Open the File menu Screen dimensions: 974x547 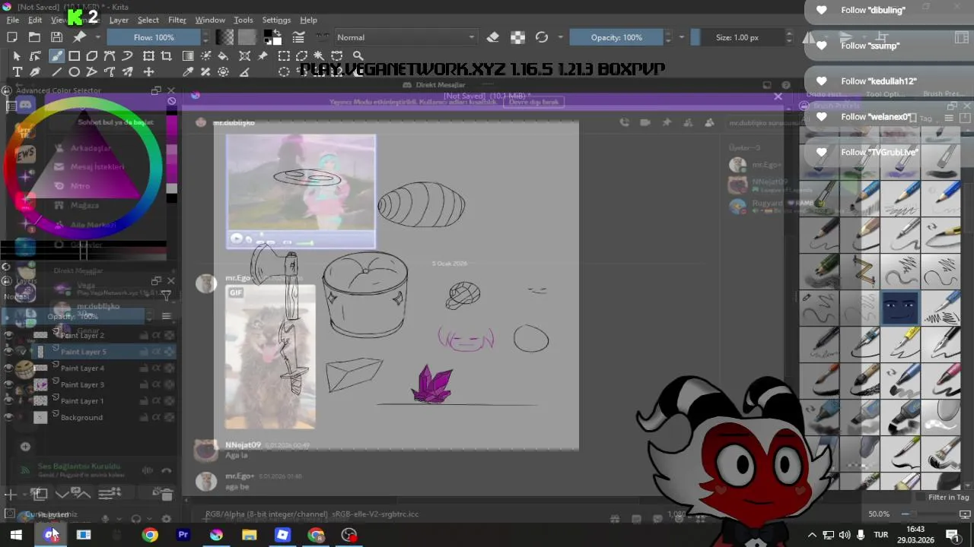13,21
